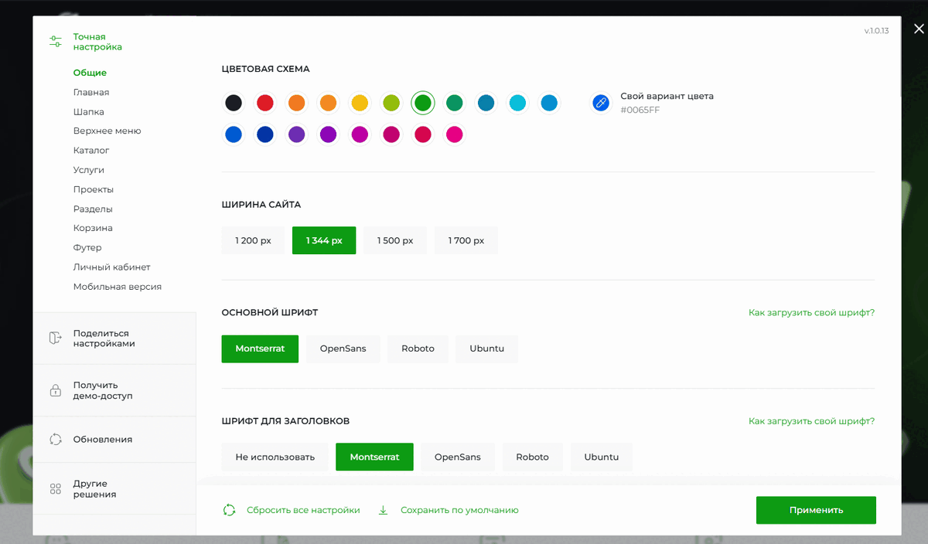The image size is (928, 544).
Task: Click Сбросить все настройки link
Action: (303, 510)
